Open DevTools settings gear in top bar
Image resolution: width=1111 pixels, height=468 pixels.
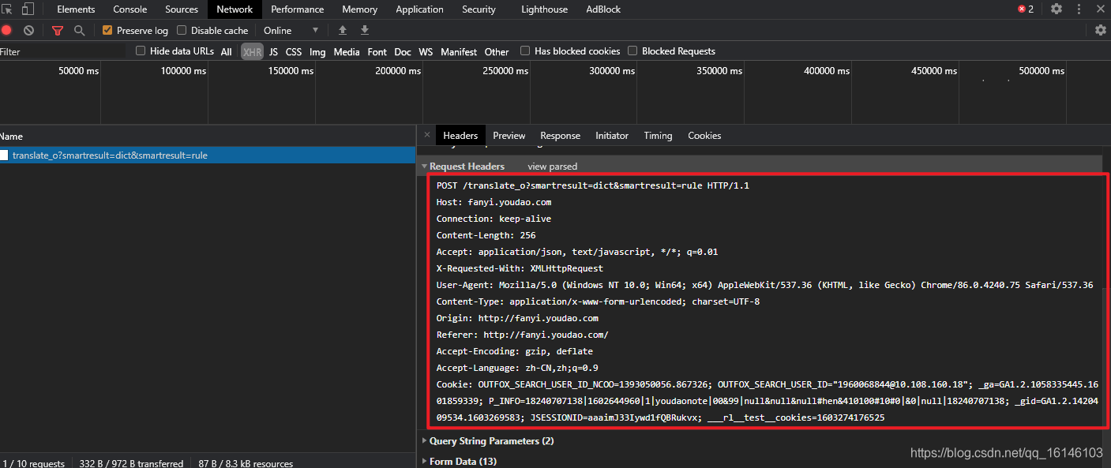pos(1057,9)
